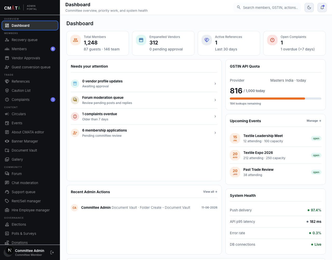Click the Events calendar icon
The height and width of the screenshot is (260, 332).
pyautogui.click(x=7, y=123)
